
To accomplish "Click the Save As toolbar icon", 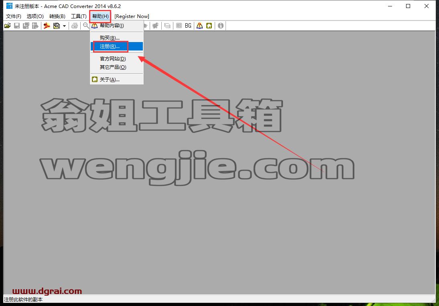I will (x=26, y=26).
